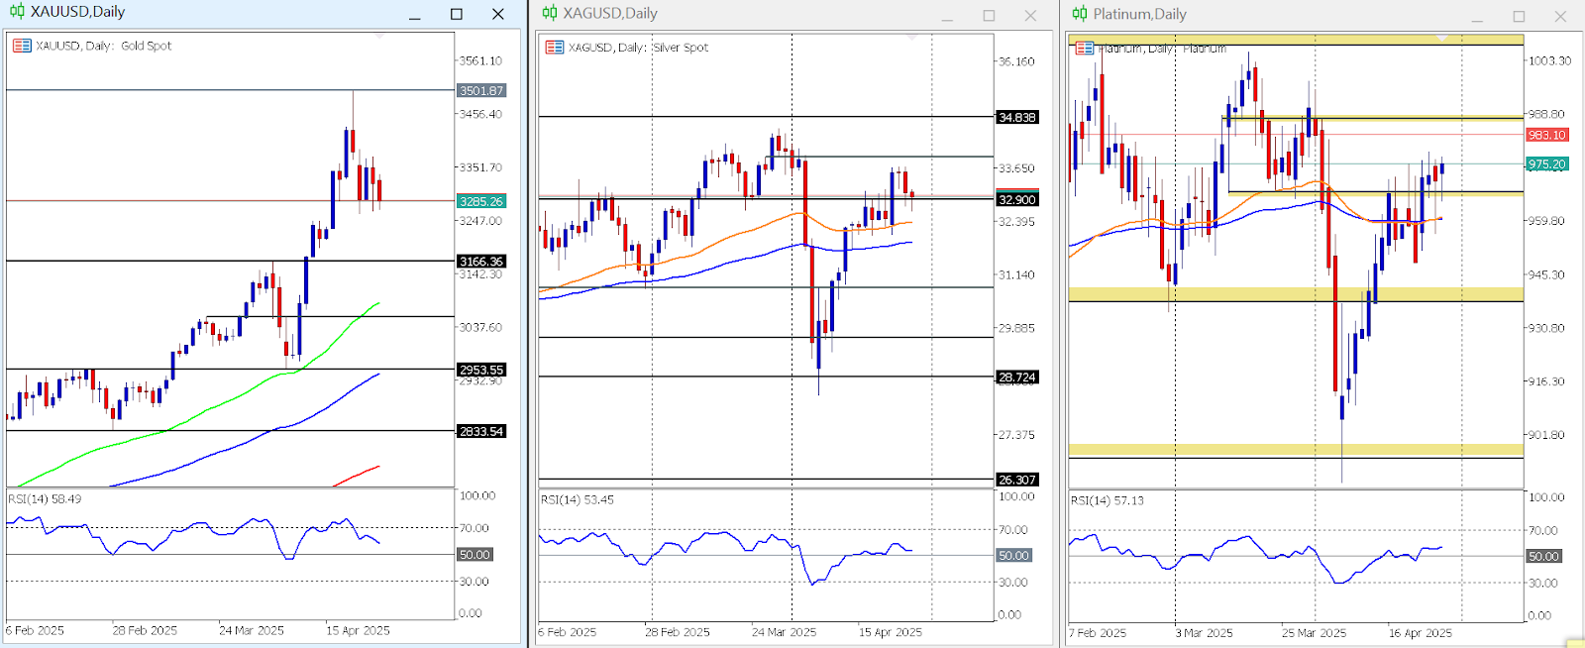Click '6 Feb 2025' date on the XAGUSD axis

click(x=568, y=632)
